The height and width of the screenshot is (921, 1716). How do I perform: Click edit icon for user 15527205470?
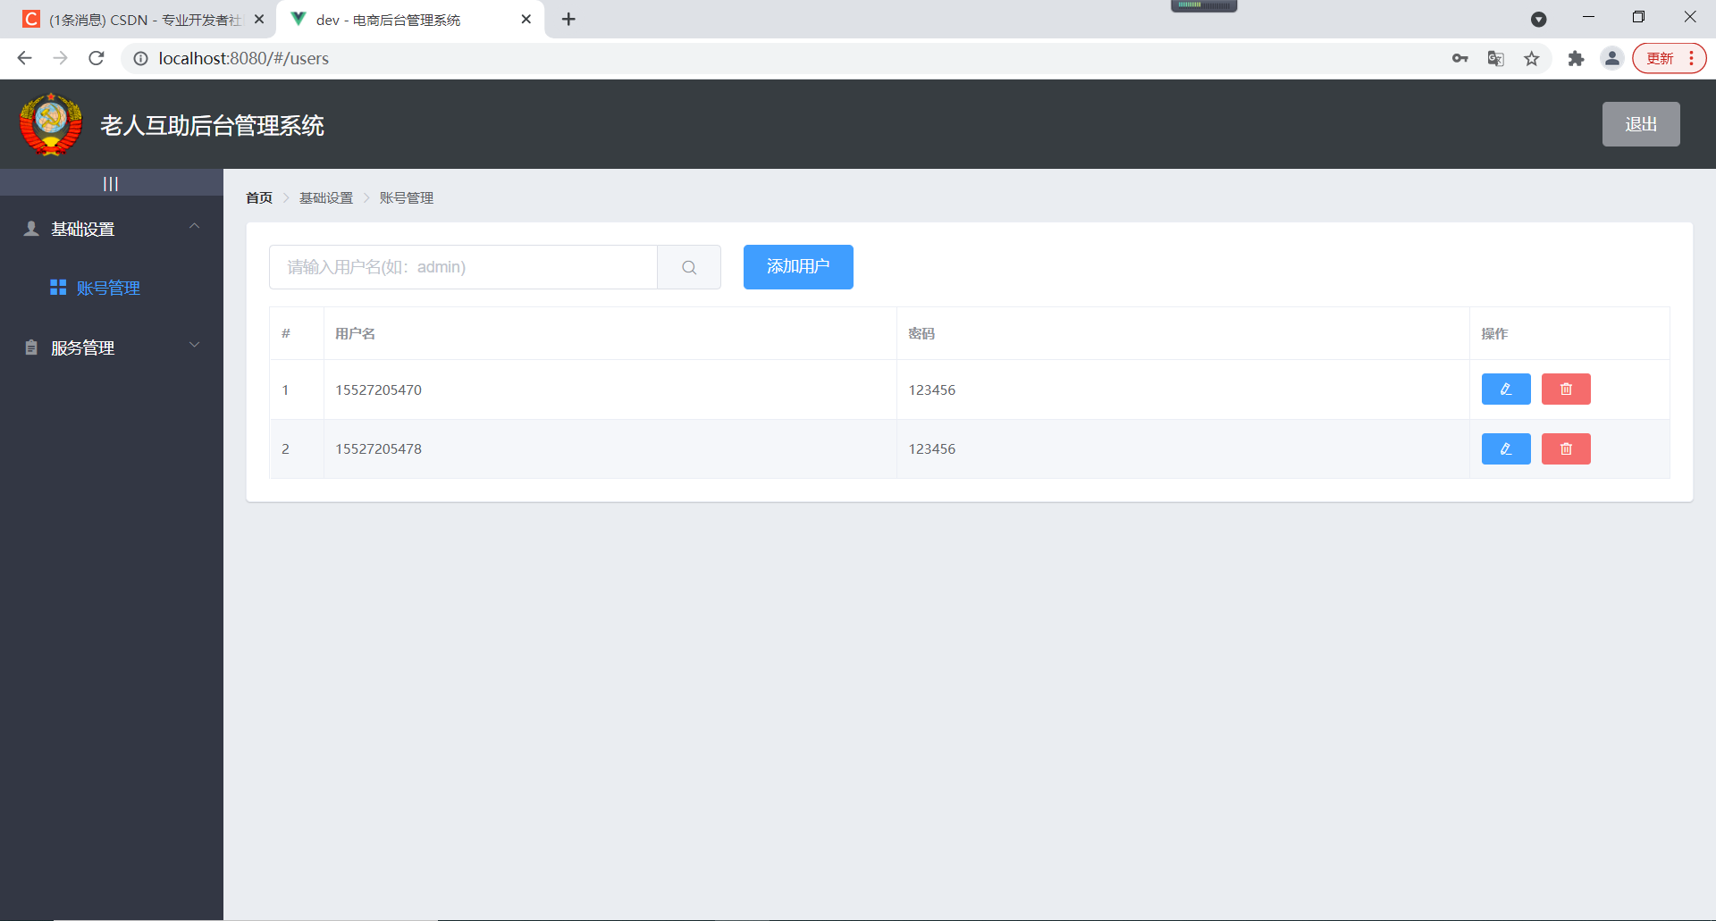[x=1506, y=389]
